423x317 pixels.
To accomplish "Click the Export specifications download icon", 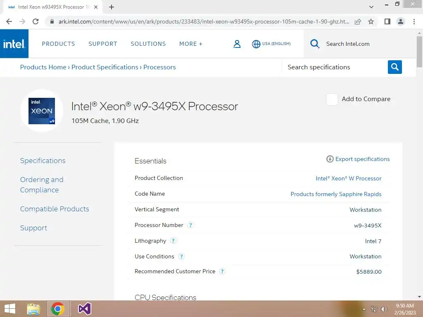I will tap(330, 159).
